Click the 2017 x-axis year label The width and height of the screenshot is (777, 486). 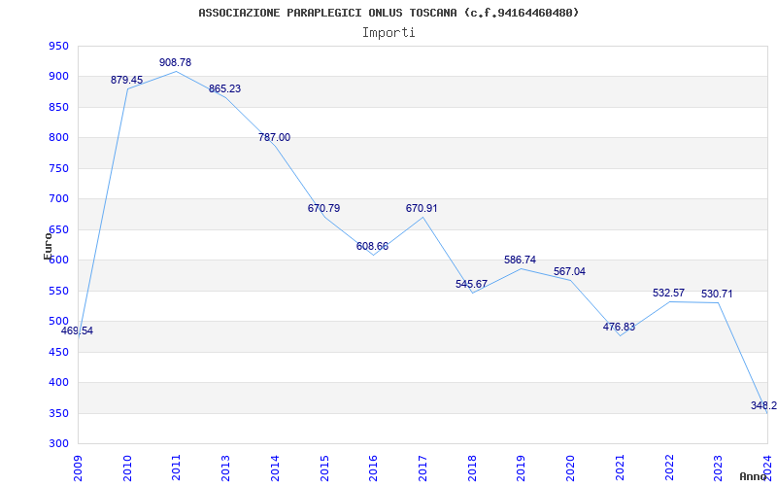click(422, 468)
